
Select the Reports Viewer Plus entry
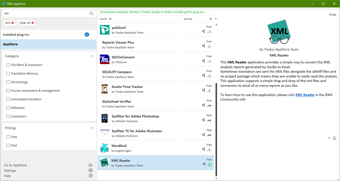pyautogui.click(x=156, y=44)
